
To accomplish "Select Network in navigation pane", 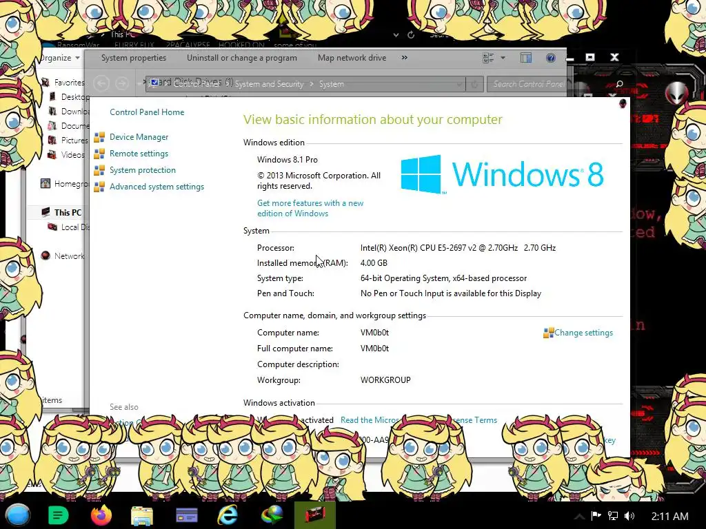I will (63, 256).
